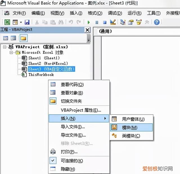
Task: Click the Insert UserForm toolbar icon
Action: tap(15, 22)
